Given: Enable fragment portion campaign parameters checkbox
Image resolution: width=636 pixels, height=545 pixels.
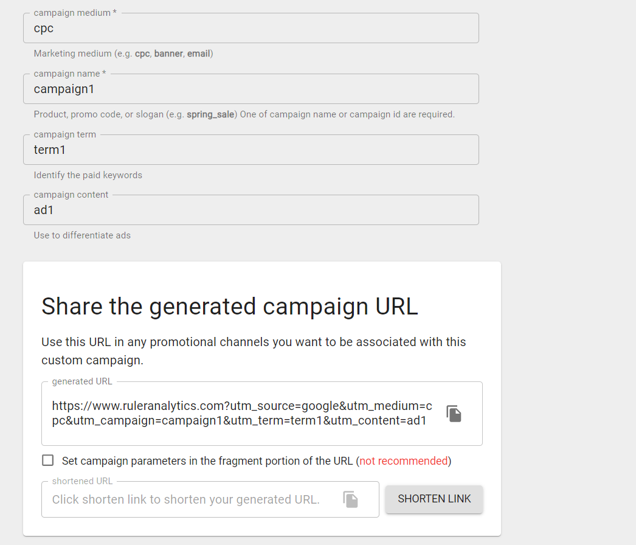Looking at the screenshot, I should 47,460.
